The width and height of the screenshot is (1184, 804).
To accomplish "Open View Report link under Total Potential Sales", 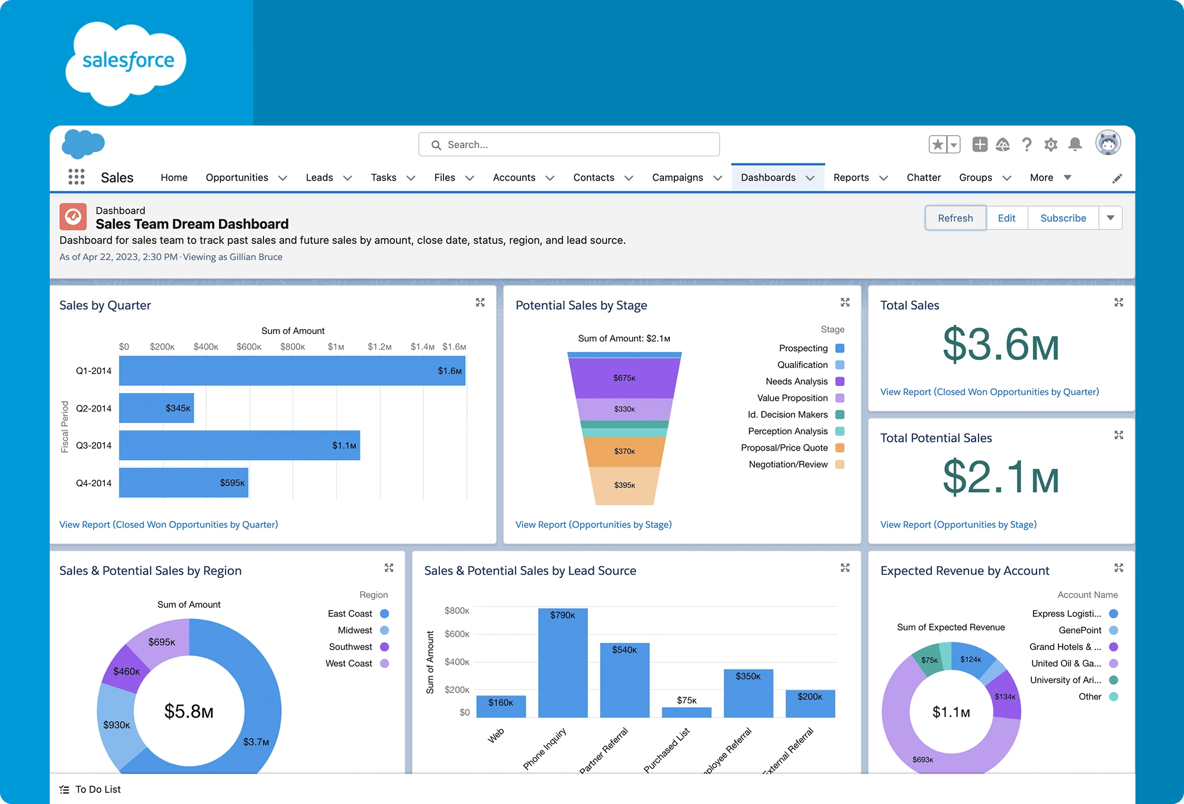I will point(958,525).
